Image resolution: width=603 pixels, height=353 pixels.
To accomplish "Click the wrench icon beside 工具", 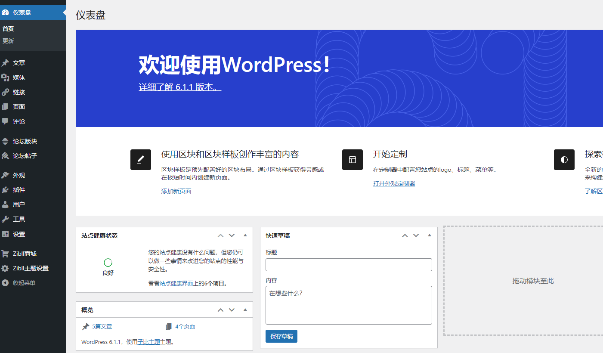I will pos(5,219).
